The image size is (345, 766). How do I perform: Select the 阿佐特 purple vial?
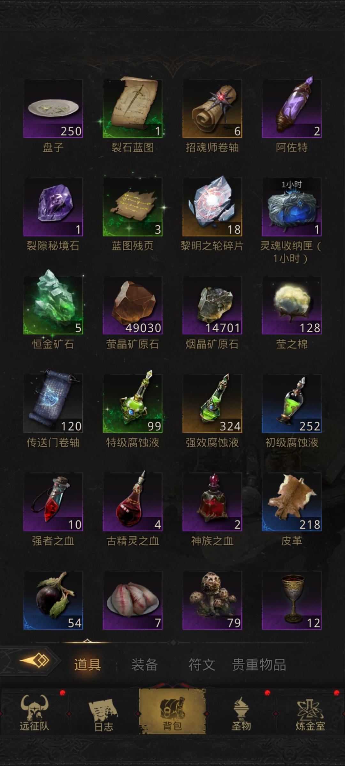(x=292, y=109)
